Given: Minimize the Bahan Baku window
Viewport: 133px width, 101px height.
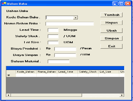Looking at the screenshot, I should [115, 4].
